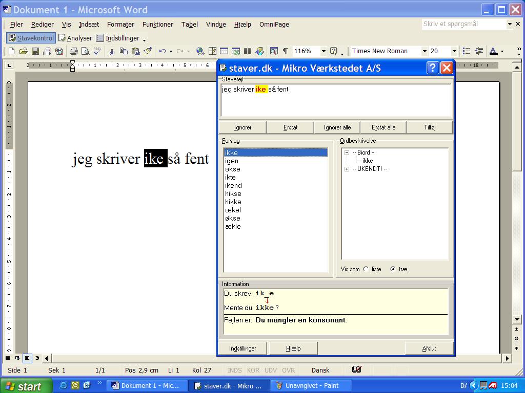Click the Undo arrow icon
This screenshot has width=525, height=393.
tap(163, 51)
